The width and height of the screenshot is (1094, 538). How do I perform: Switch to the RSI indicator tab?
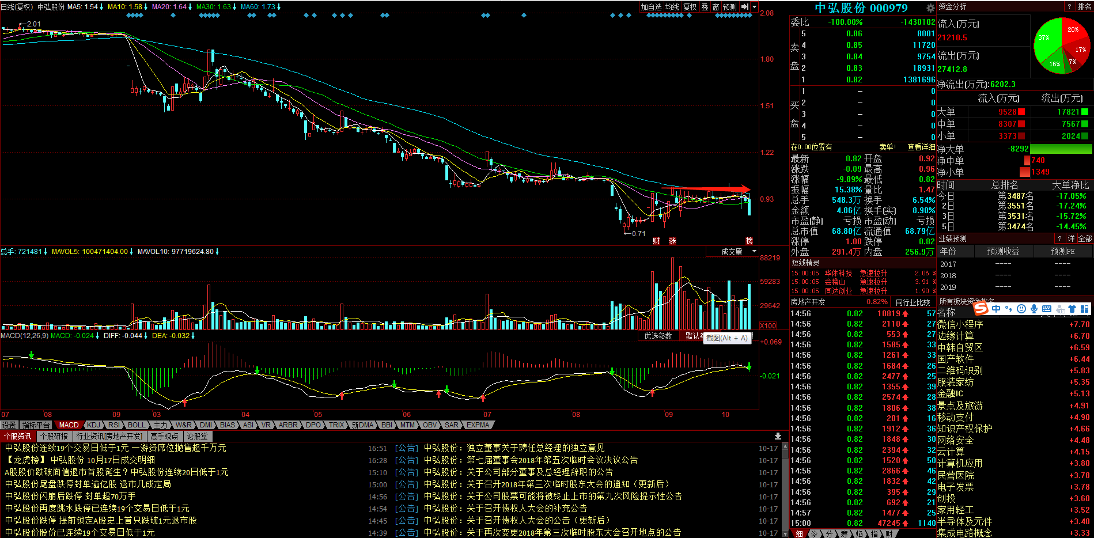(x=114, y=425)
